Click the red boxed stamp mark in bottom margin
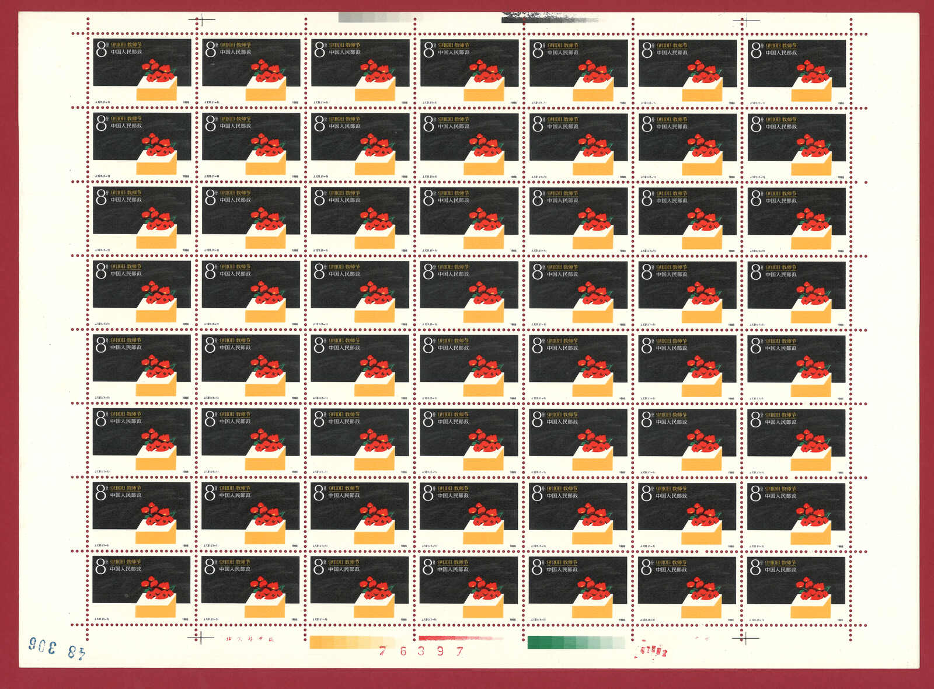The image size is (934, 689). (650, 651)
